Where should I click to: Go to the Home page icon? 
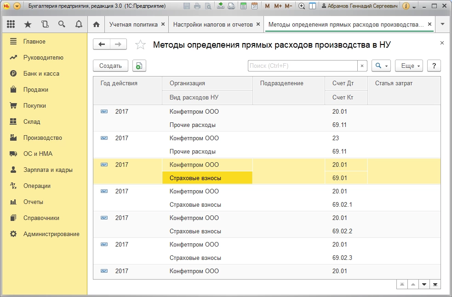coord(96,24)
